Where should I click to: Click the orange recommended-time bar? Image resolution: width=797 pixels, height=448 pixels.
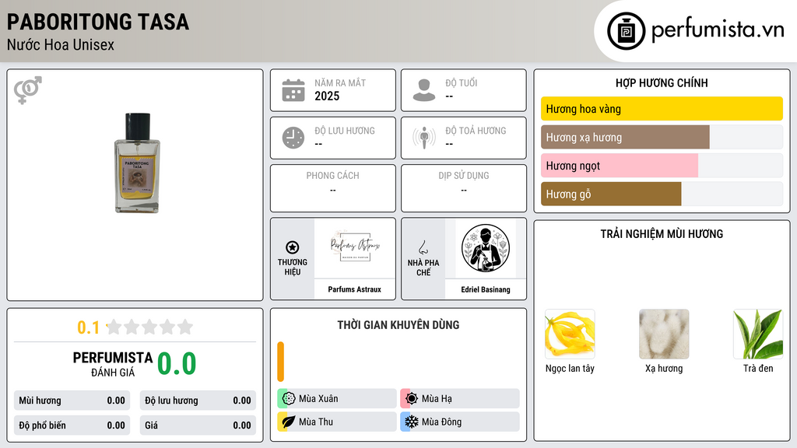(x=280, y=362)
